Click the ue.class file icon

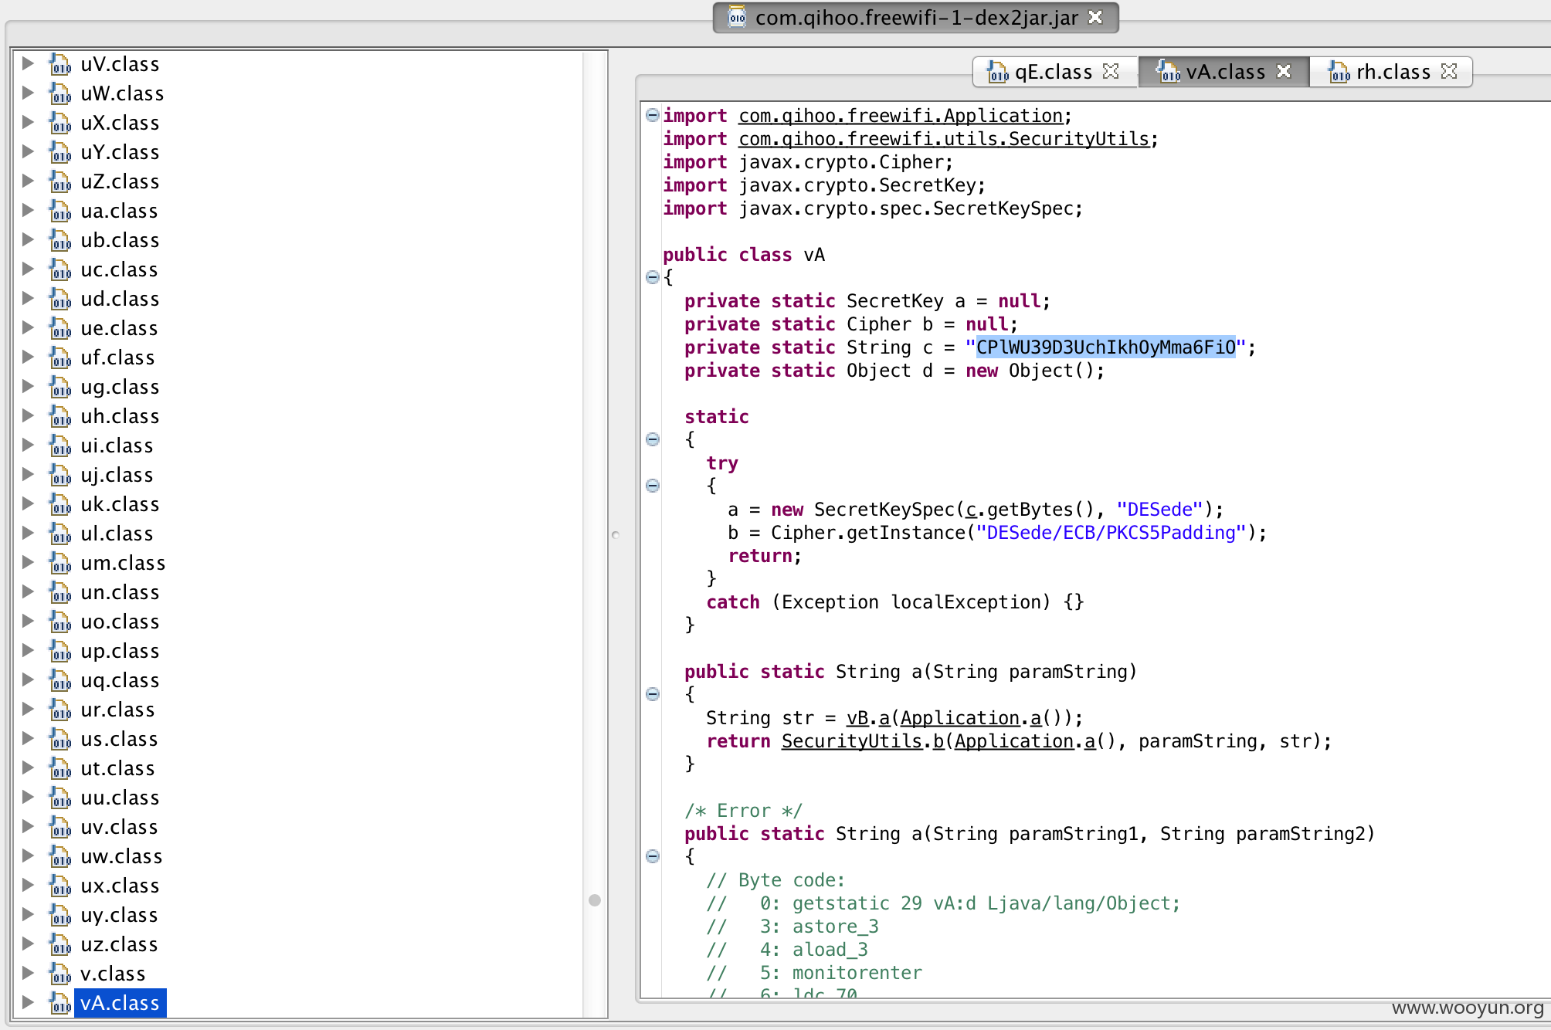(60, 328)
